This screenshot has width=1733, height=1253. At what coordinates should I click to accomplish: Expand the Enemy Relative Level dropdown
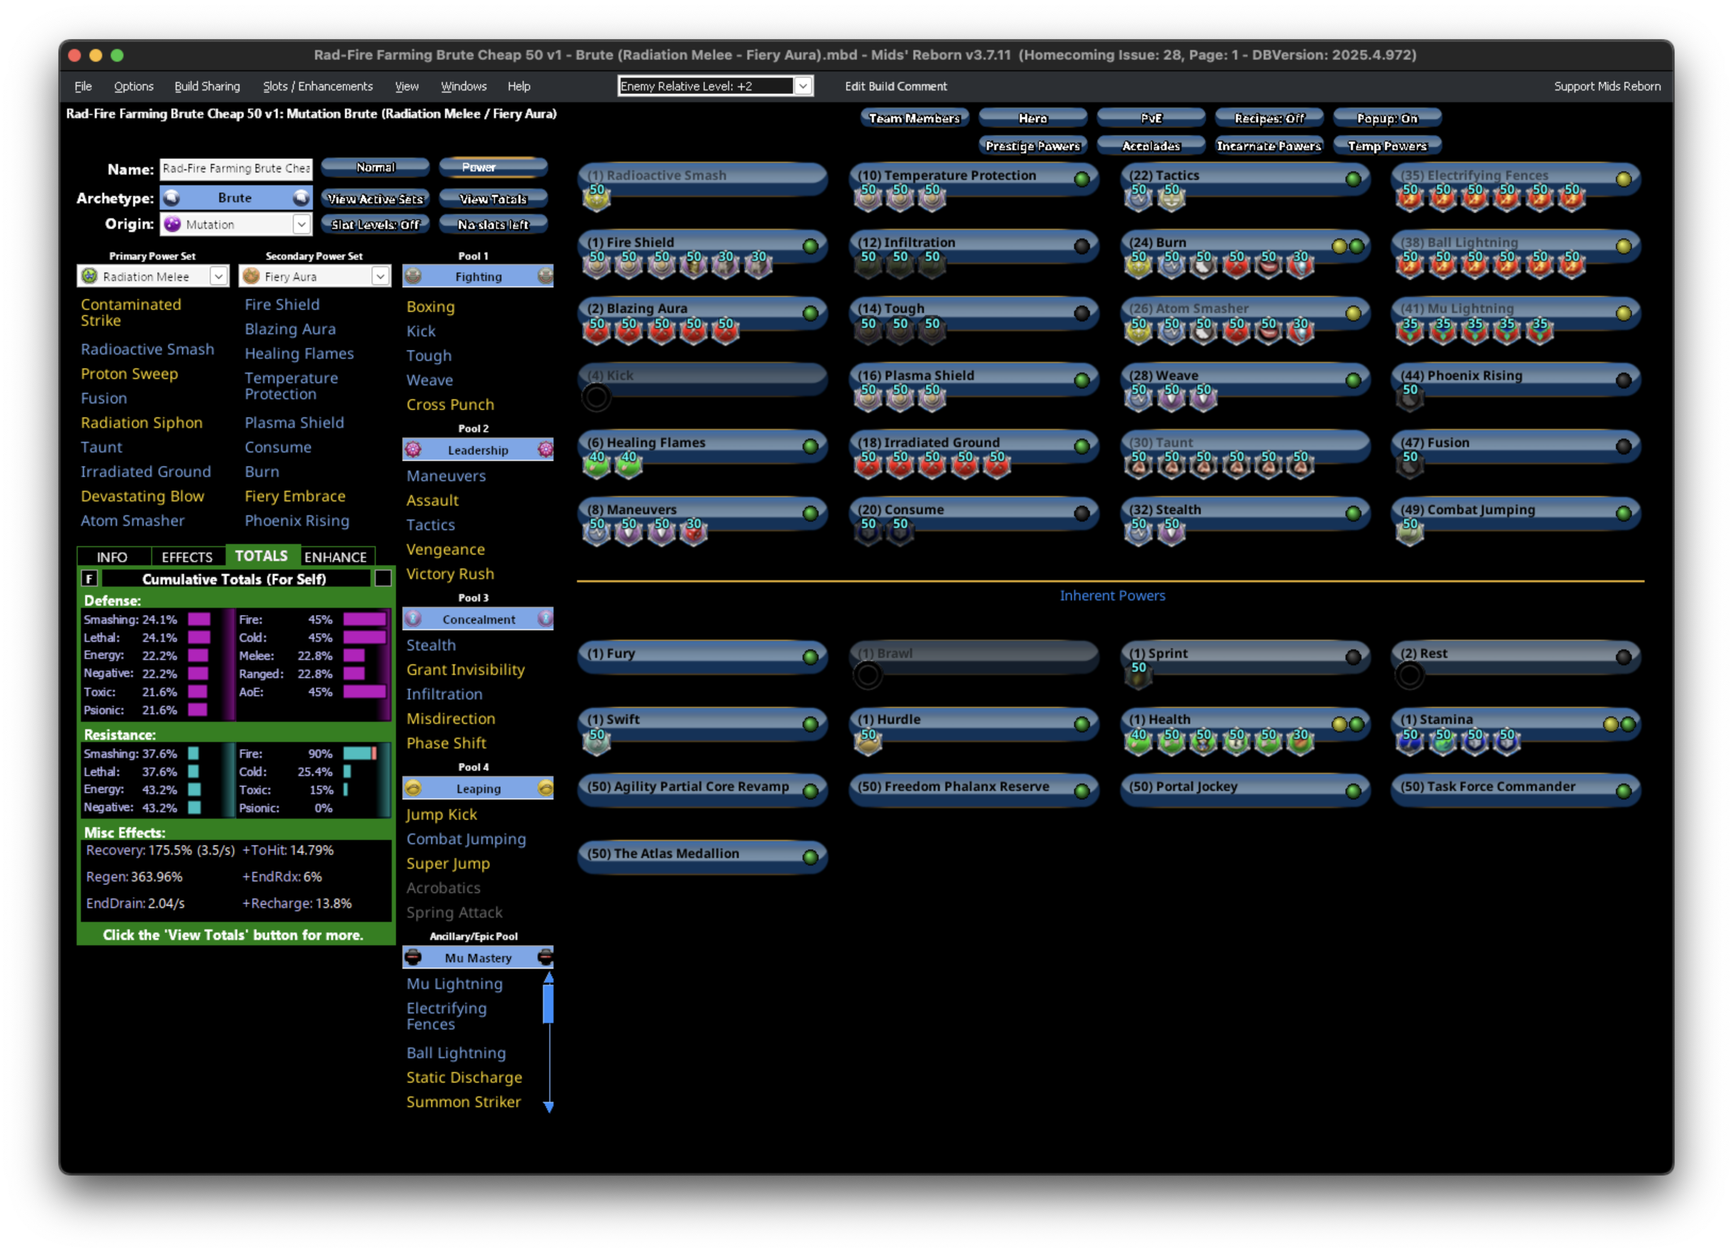(803, 86)
